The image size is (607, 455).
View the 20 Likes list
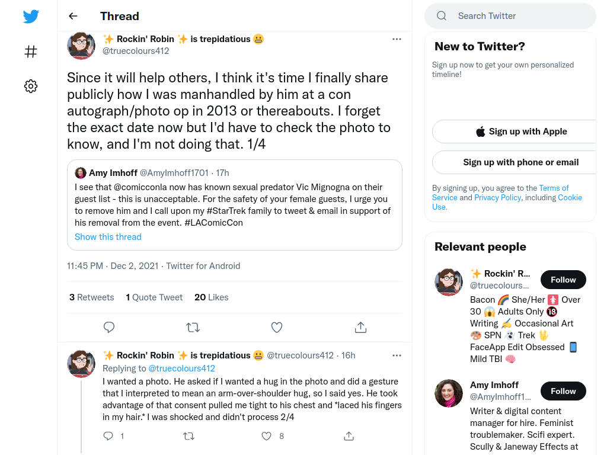tap(212, 297)
